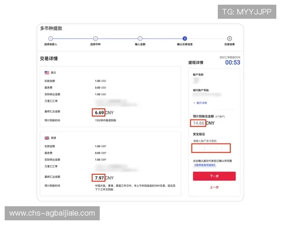Click the 提现详情 panel heading
The height and width of the screenshot is (225, 281).
[196, 63]
